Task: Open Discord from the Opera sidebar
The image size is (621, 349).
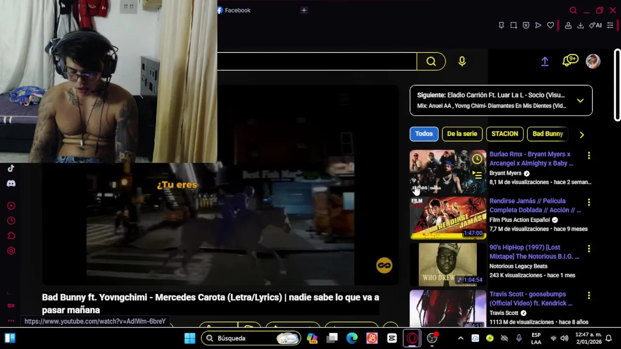Action: click(11, 184)
